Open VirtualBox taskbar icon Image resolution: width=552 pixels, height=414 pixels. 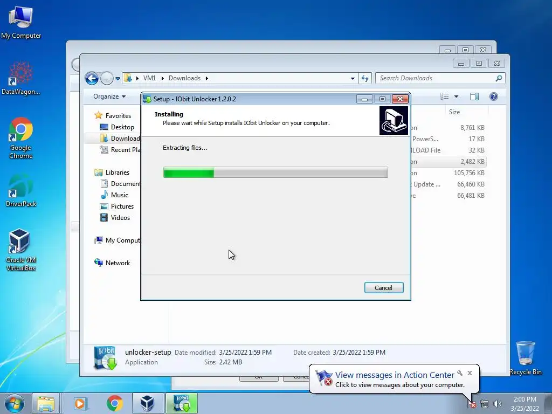[x=148, y=403]
